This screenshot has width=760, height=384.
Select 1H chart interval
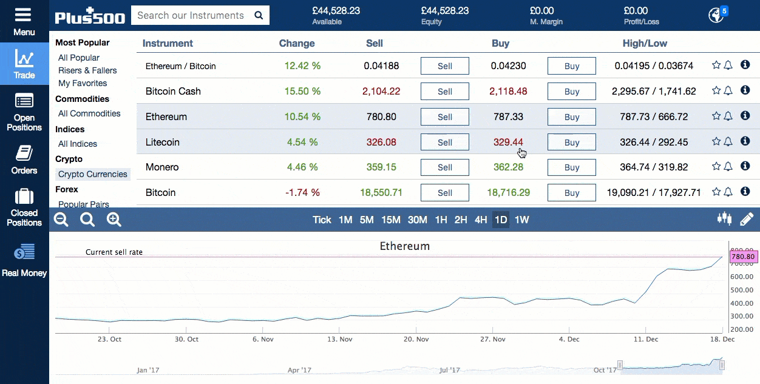tap(441, 220)
